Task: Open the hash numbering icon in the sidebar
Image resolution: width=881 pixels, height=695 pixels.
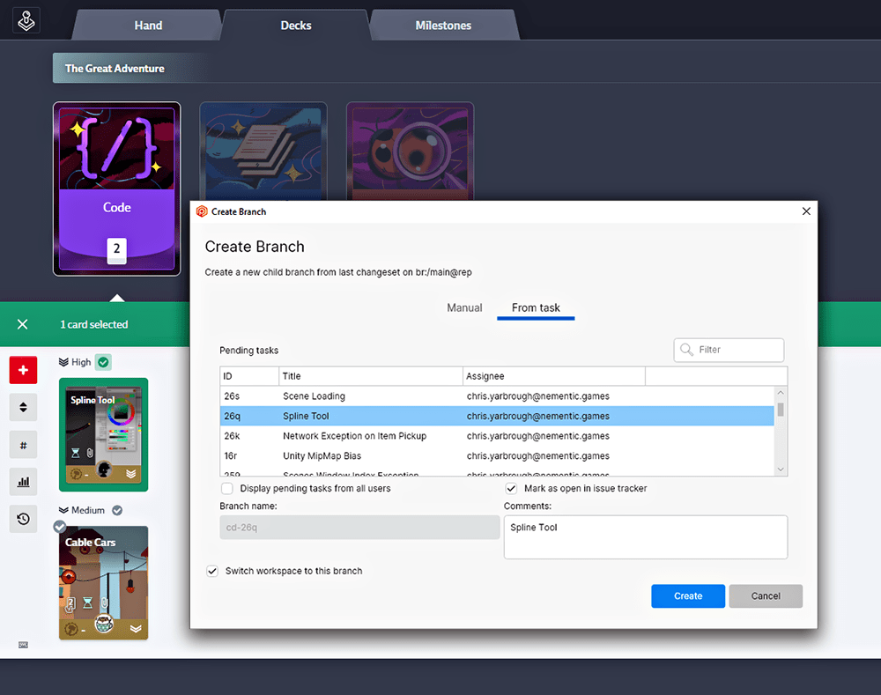Action: pos(23,445)
